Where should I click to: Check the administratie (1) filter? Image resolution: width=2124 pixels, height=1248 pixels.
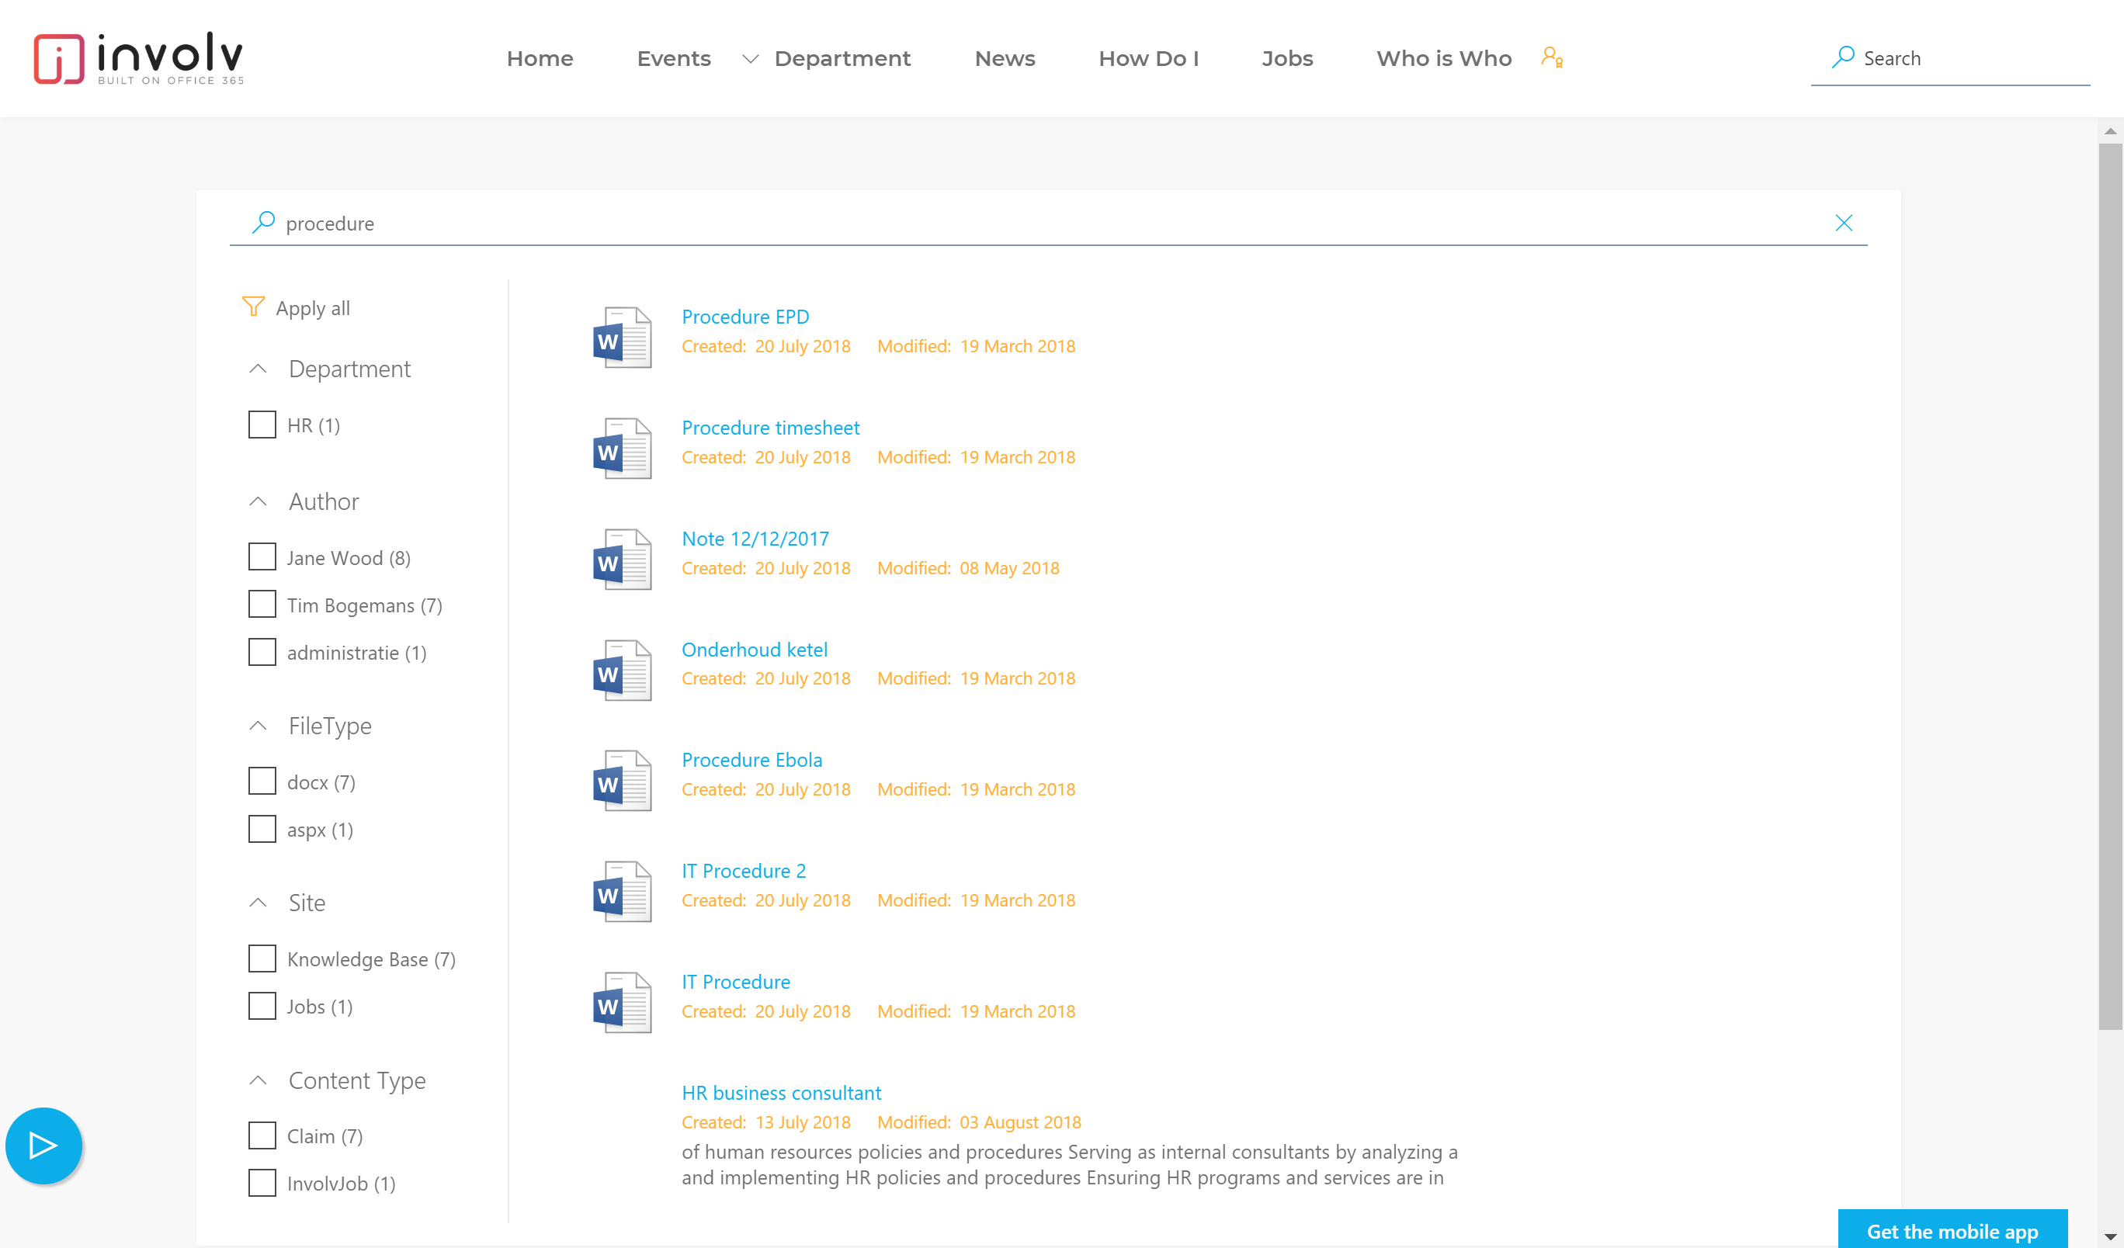point(262,652)
